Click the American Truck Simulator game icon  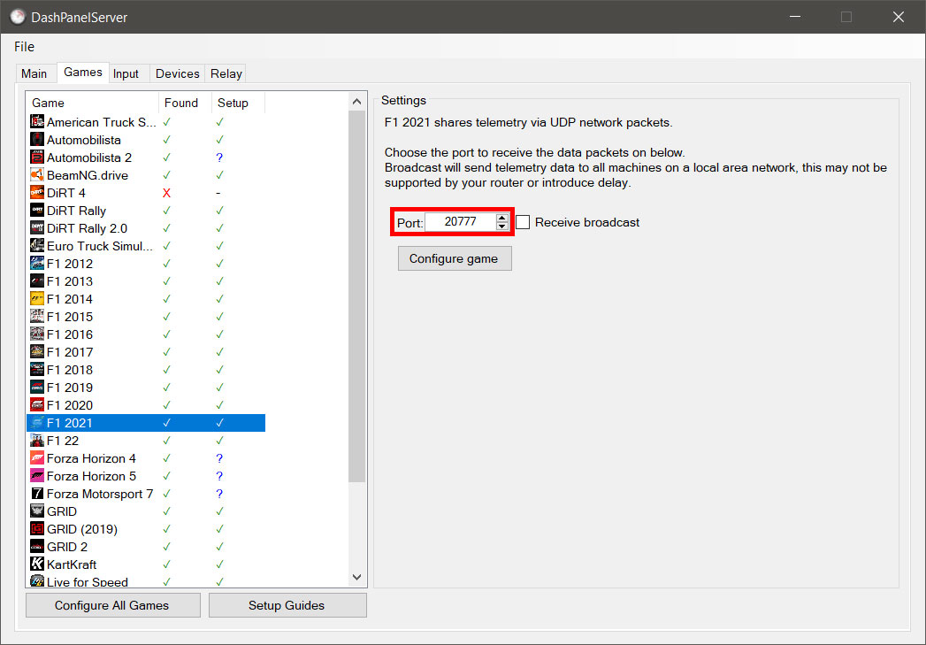(37, 122)
